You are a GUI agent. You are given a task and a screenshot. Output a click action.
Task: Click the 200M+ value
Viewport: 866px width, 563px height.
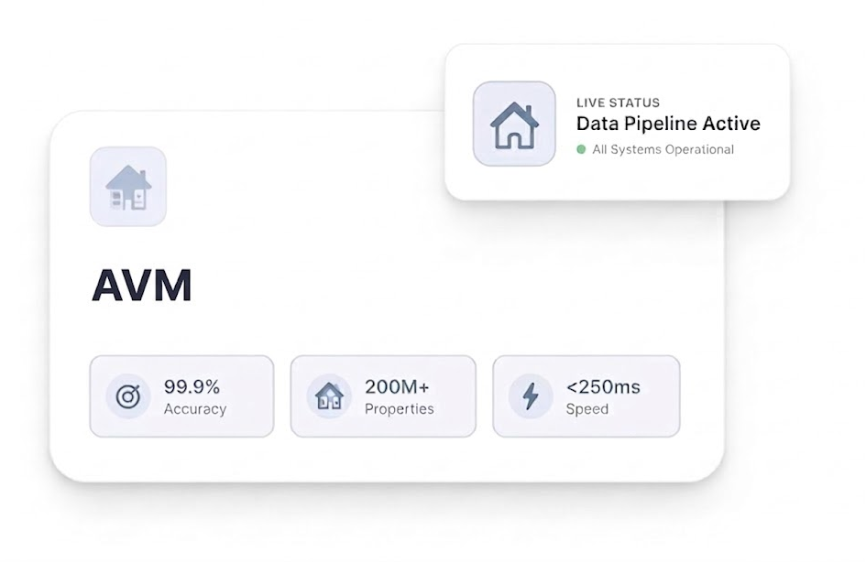(x=397, y=386)
